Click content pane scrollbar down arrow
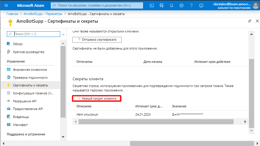Viewport: 260px width, 146px height. click(x=252, y=131)
